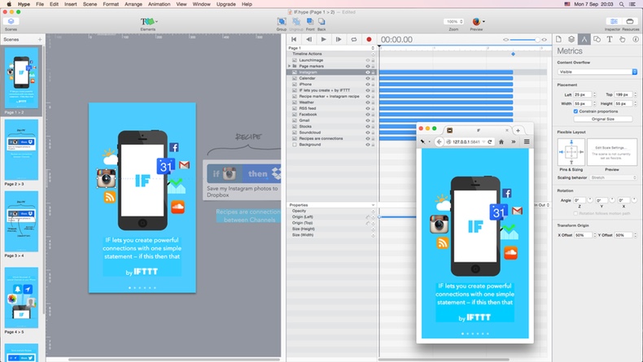This screenshot has height=362, width=643.
Task: Toggle timeline loop playback
Action: (353, 39)
